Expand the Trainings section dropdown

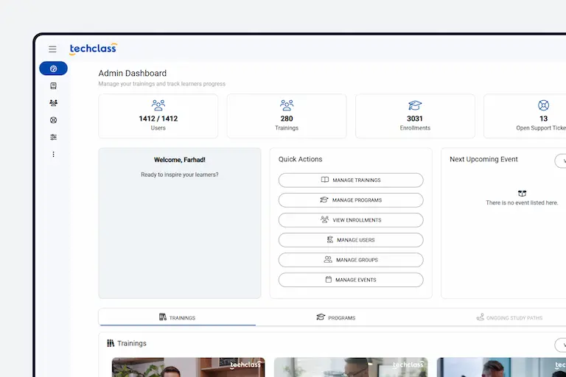pyautogui.click(x=562, y=345)
